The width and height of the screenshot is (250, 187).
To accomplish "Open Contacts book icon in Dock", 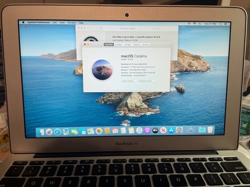I will point(107,131).
